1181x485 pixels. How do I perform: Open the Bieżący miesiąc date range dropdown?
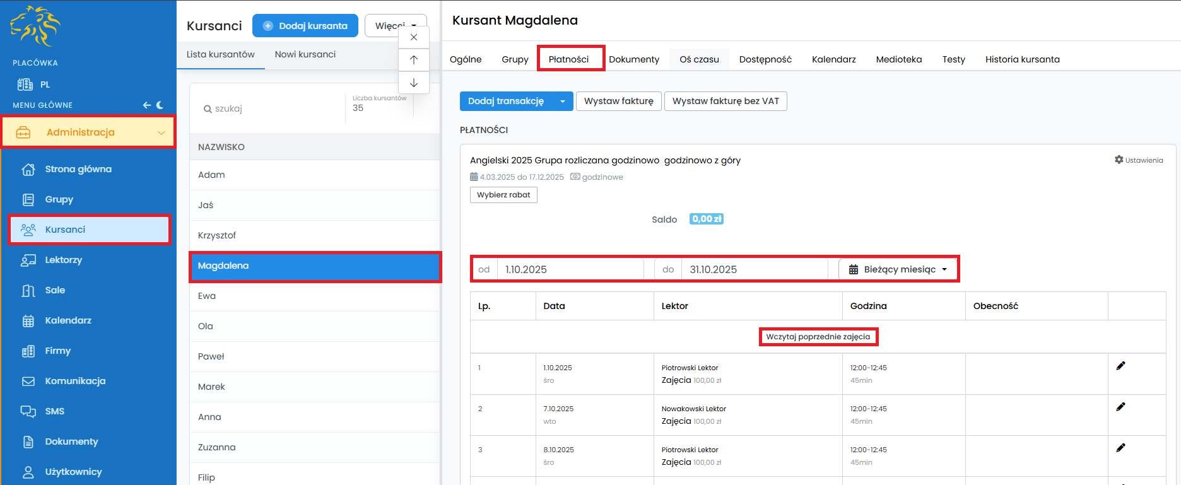898,269
